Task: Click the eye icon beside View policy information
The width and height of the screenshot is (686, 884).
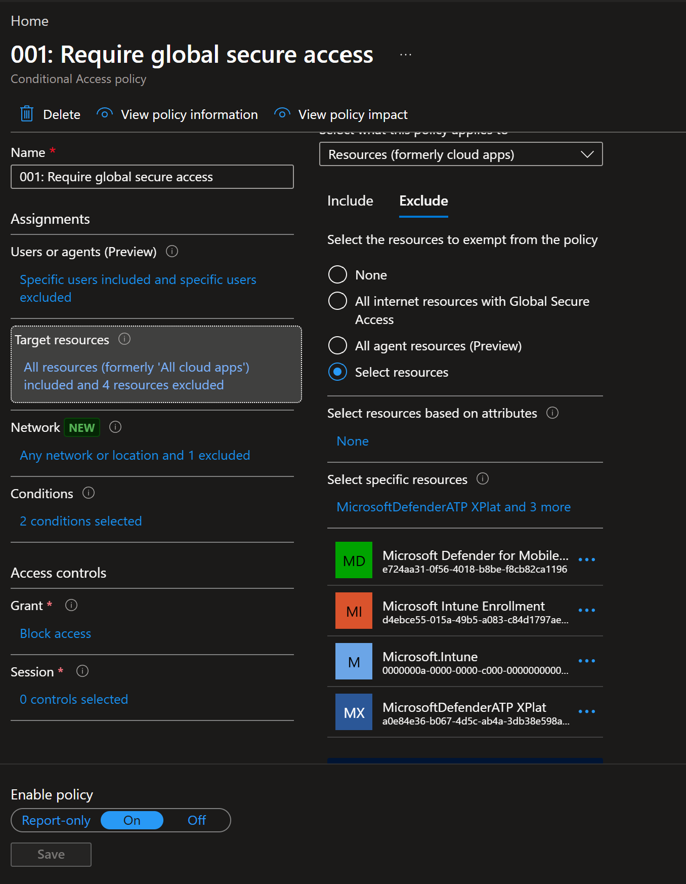Action: click(105, 113)
